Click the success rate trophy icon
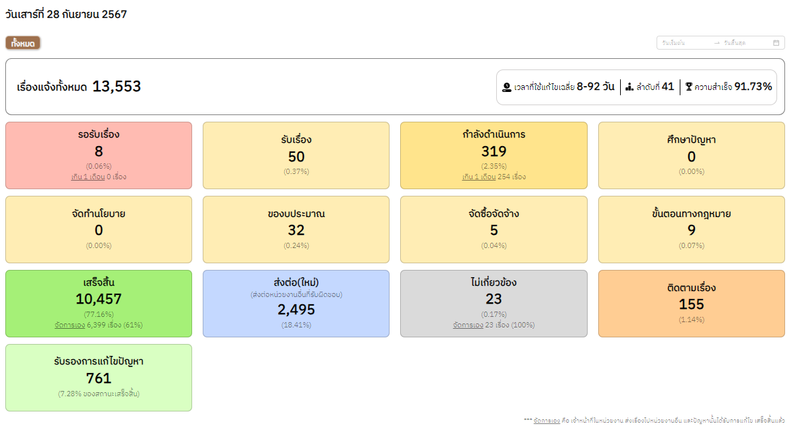The height and width of the screenshot is (426, 797). [689, 87]
